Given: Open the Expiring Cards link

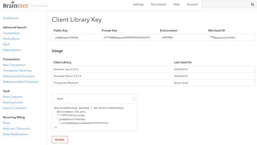Looking at the screenshot, I should [12, 102].
